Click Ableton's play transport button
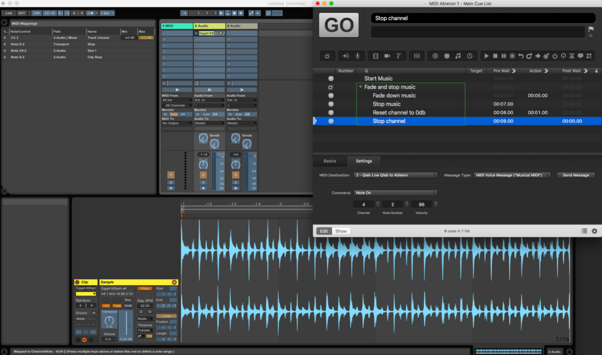This screenshot has width=602, height=355. tap(221, 13)
